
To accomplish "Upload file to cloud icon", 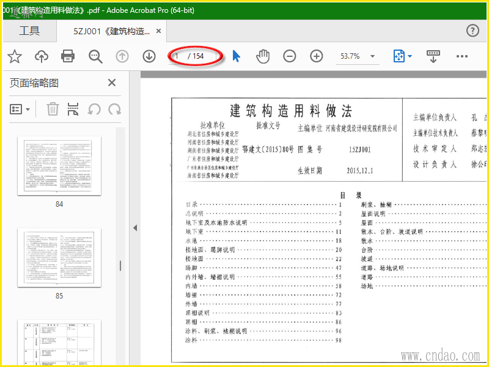I will tap(41, 56).
